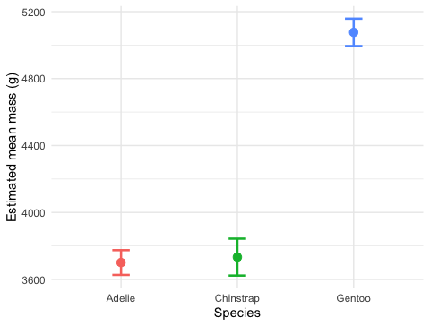
Task: Click the 4800 y-axis tick label
Action: pos(33,79)
